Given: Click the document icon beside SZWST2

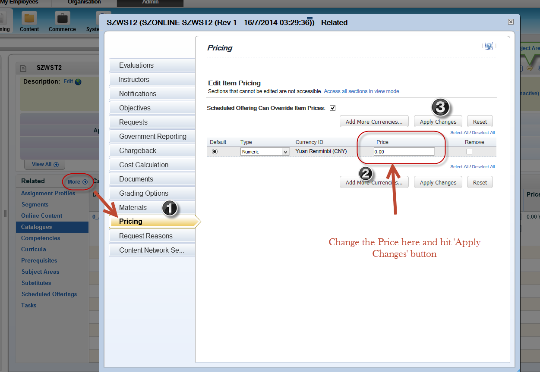Looking at the screenshot, I should coord(23,68).
